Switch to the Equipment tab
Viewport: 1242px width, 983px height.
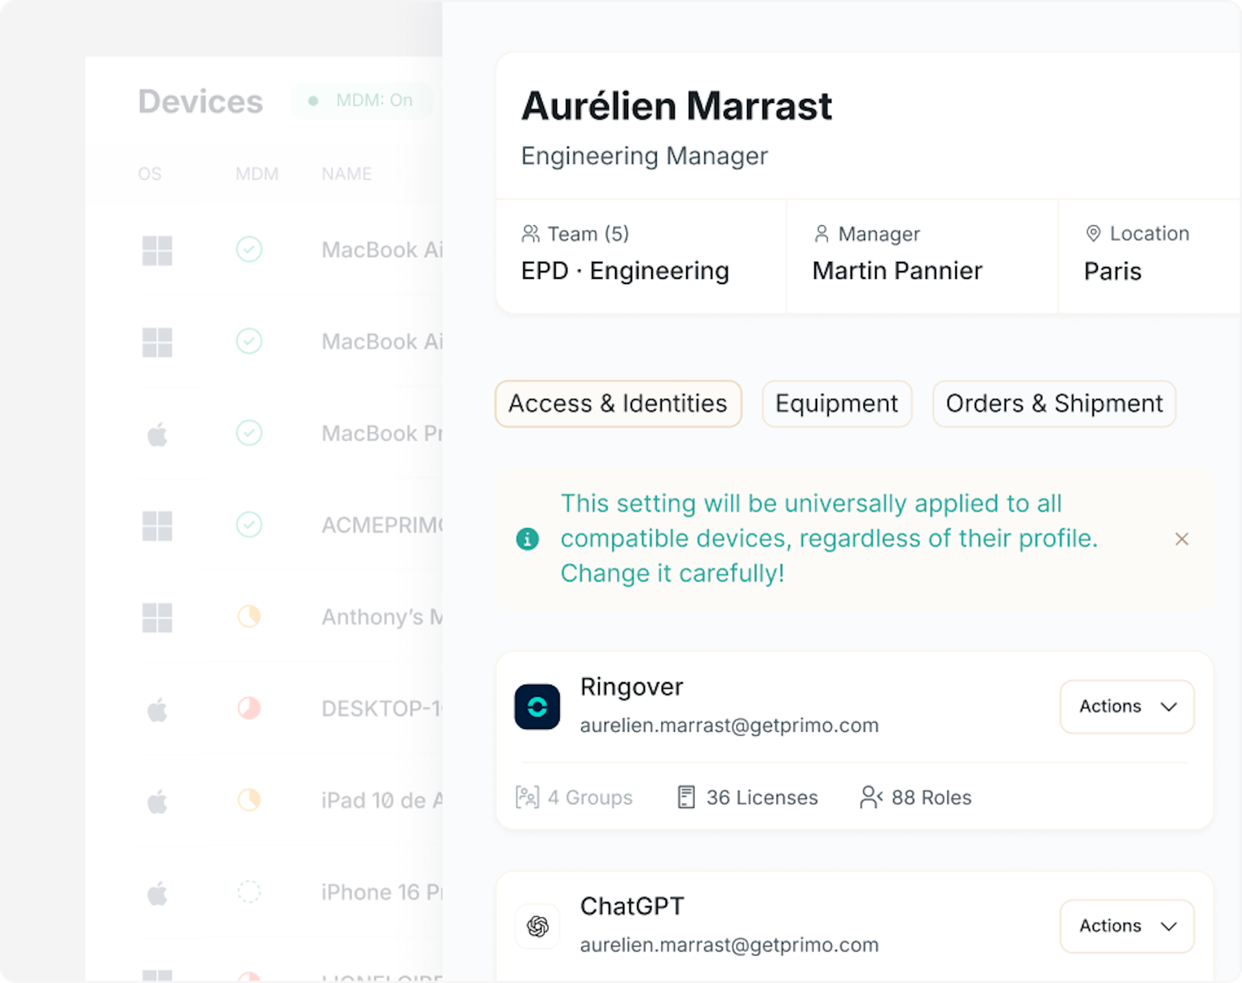[x=837, y=404]
